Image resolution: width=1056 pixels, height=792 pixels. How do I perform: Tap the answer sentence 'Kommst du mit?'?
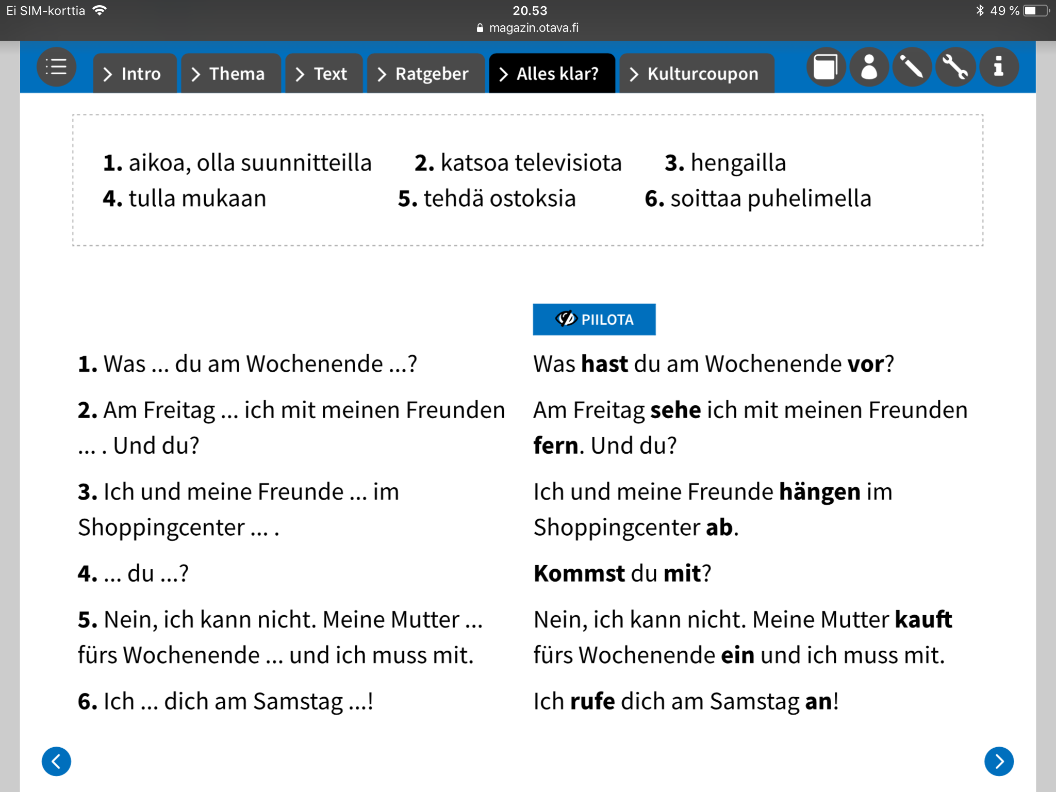point(622,573)
